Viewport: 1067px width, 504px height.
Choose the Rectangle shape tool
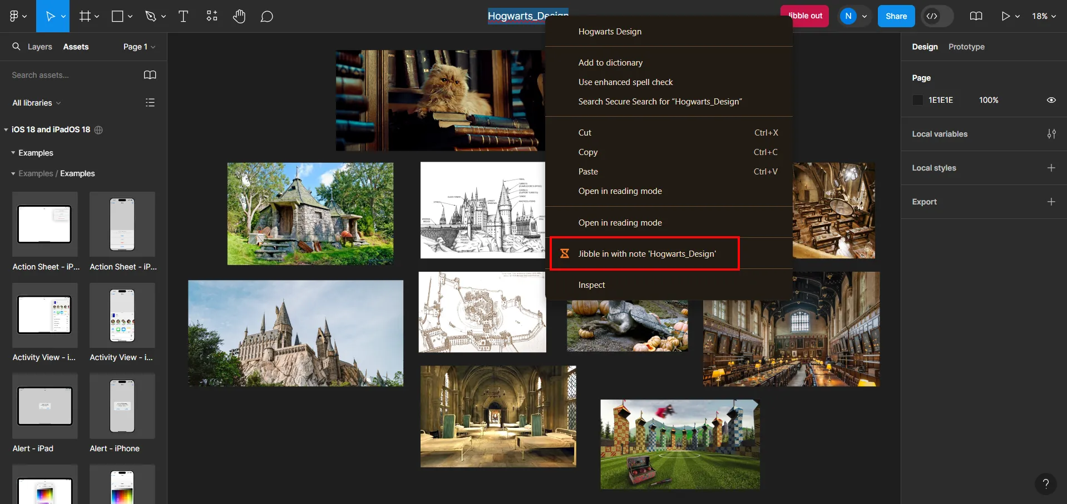pos(117,16)
